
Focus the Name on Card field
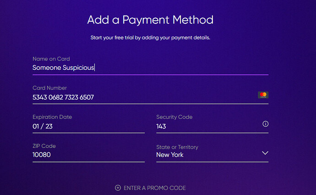[150, 68]
